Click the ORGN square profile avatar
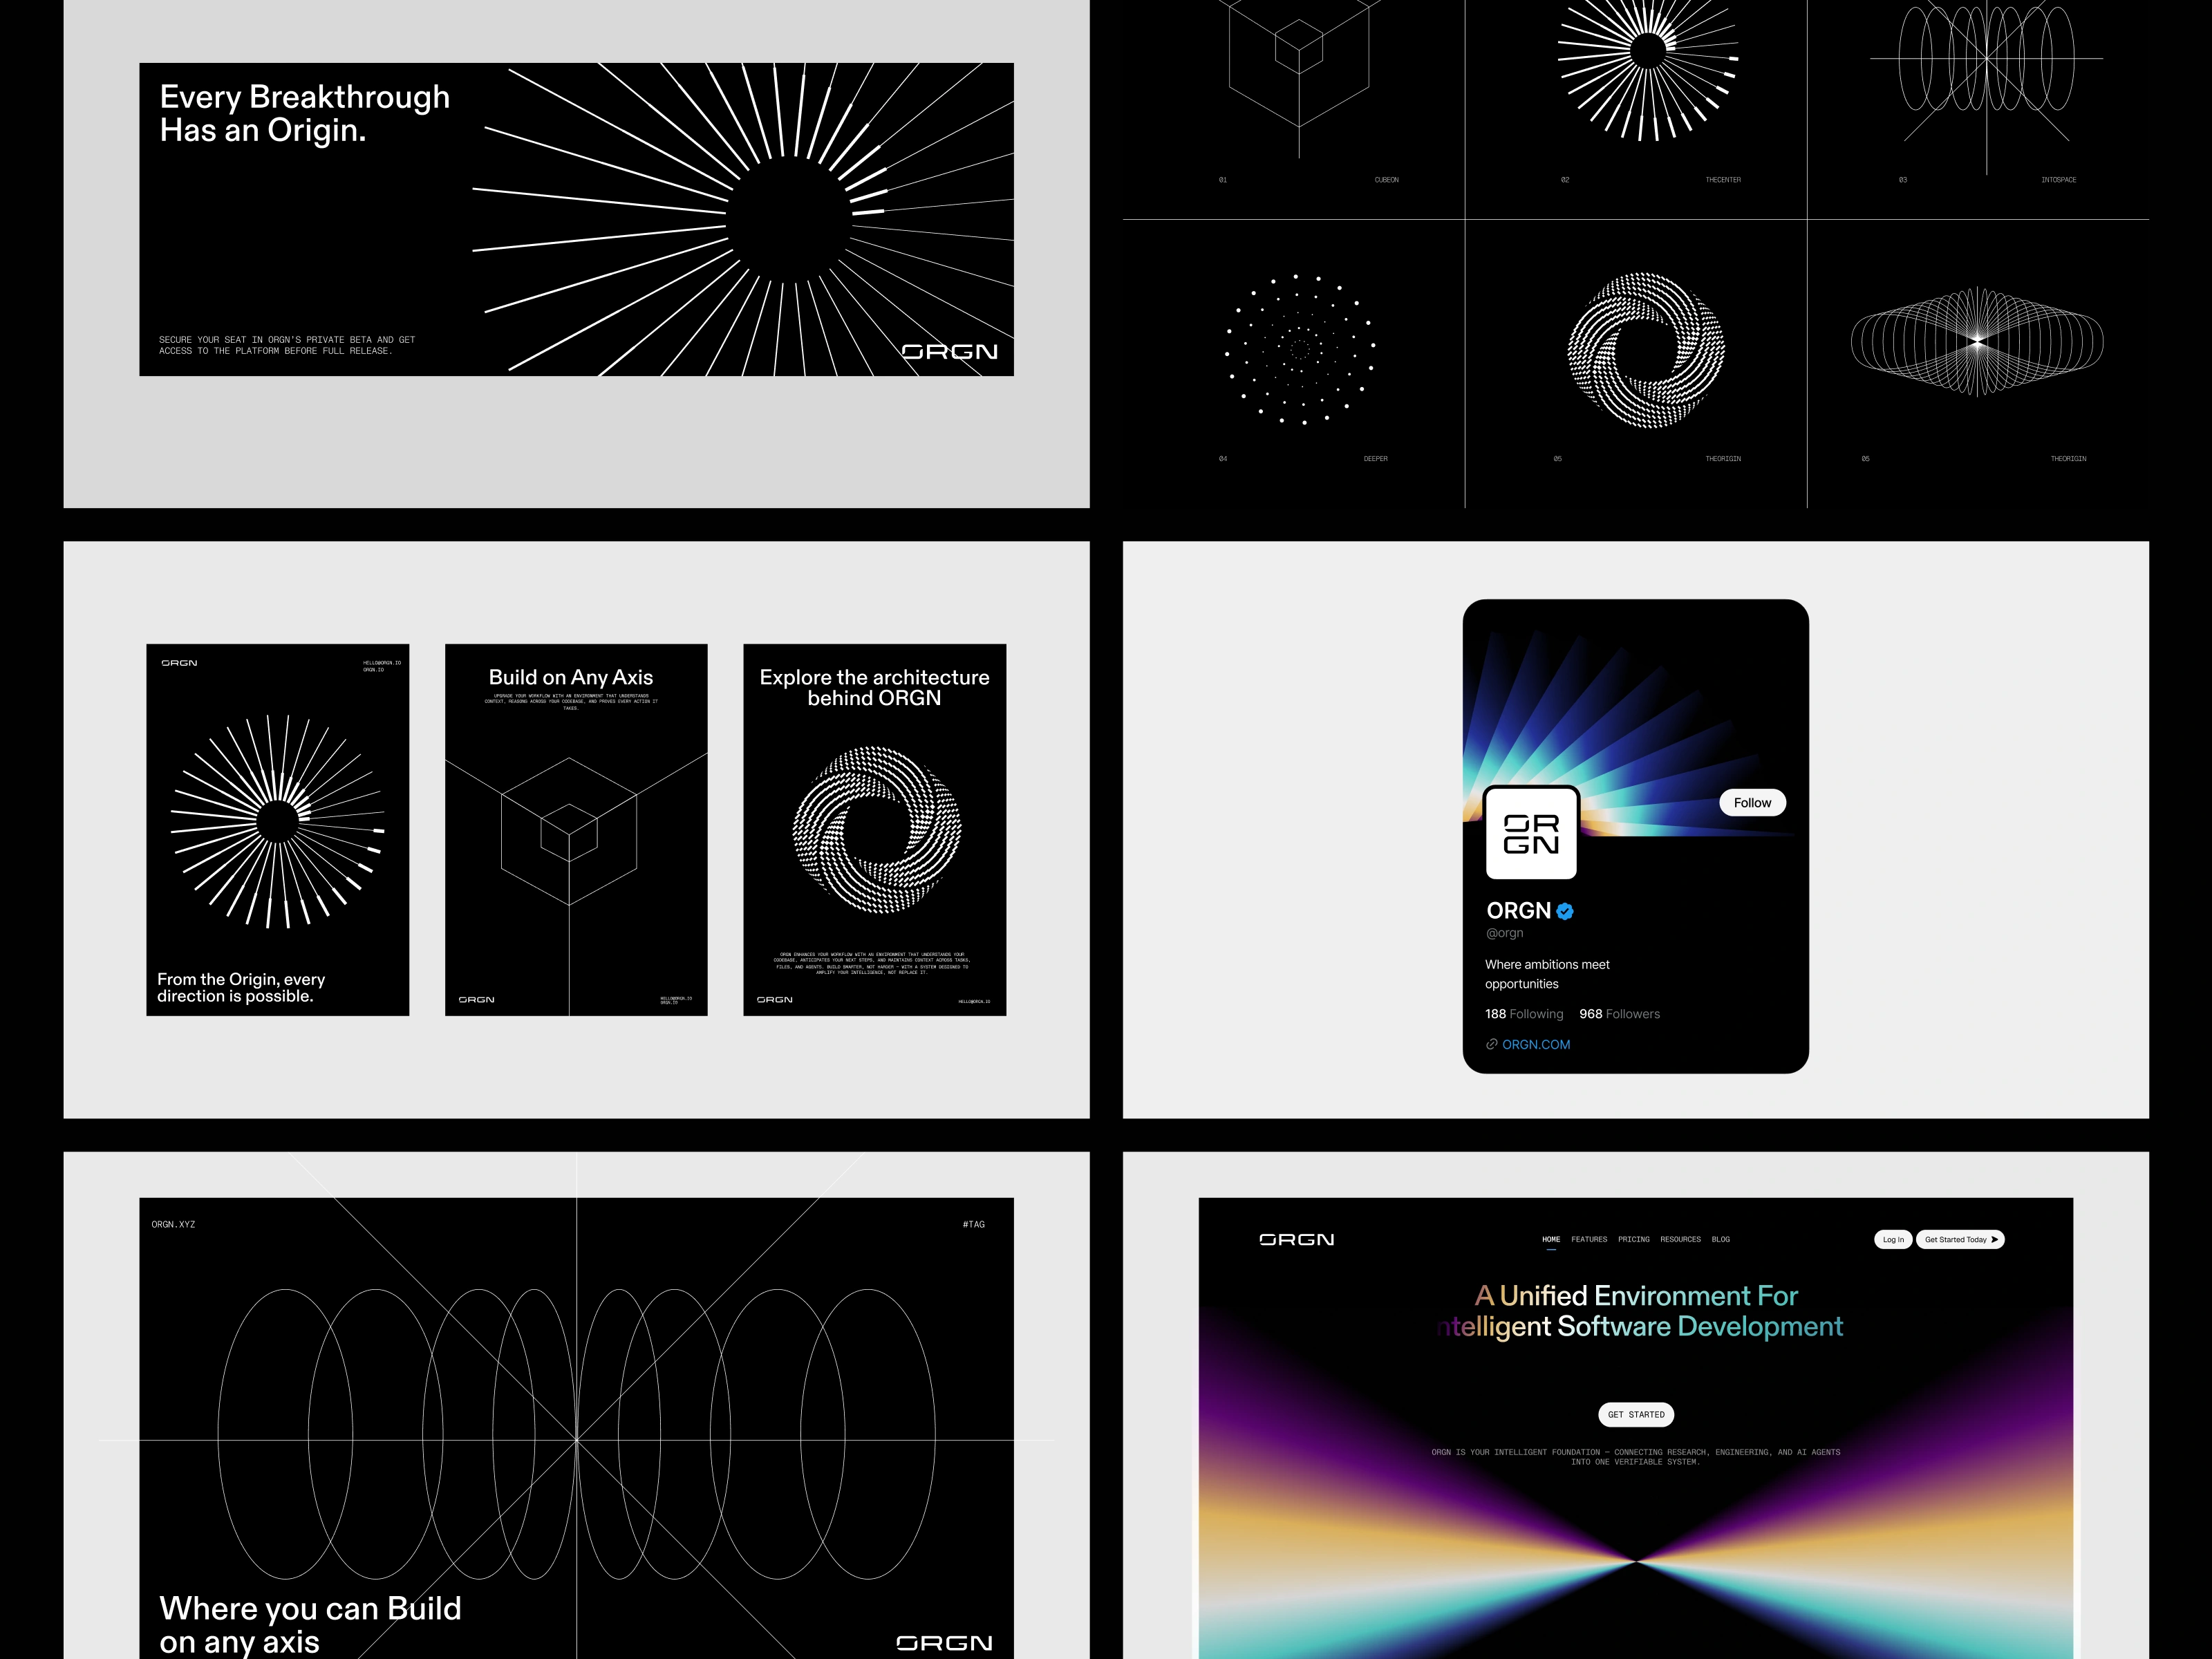 click(x=1531, y=833)
